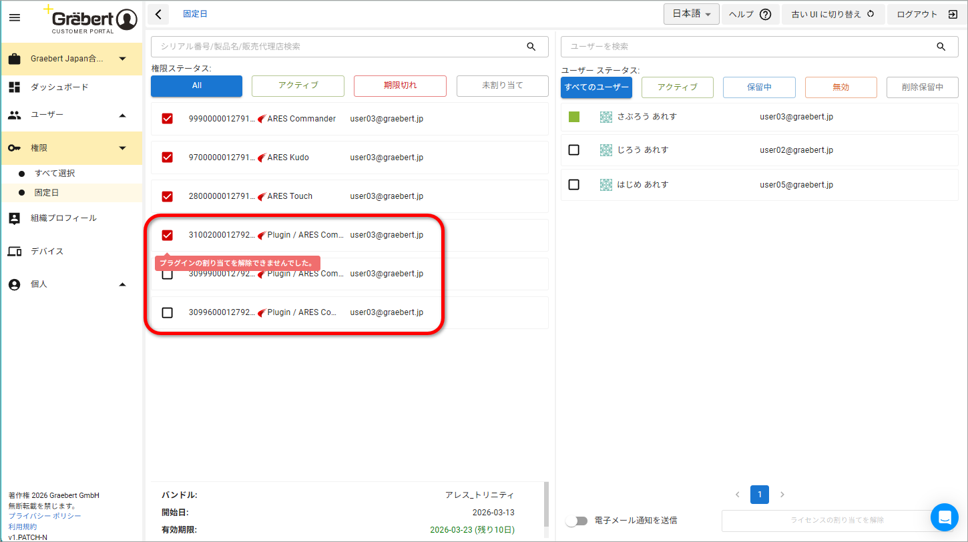This screenshot has height=542, width=968.
Task: Click the logout exit icon
Action: tap(953, 14)
